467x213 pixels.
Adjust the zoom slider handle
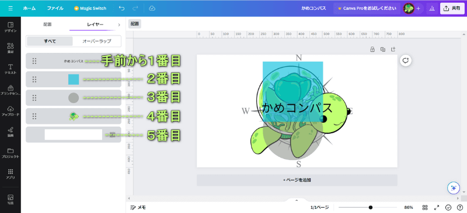371,207
